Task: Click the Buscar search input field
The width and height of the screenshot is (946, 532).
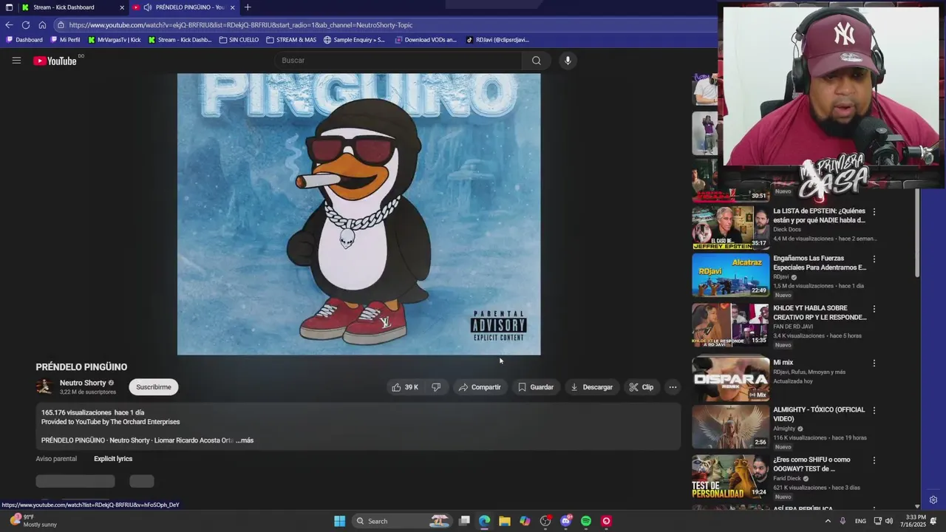Action: coord(399,61)
